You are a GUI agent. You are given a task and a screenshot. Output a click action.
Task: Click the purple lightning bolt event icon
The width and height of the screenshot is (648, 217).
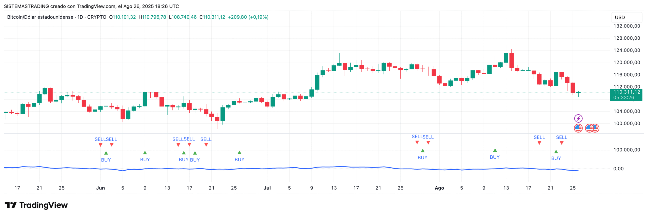[x=578, y=118]
